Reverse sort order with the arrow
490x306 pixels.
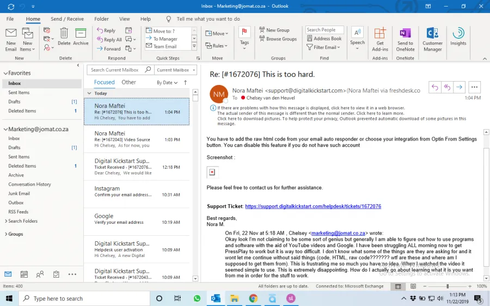185,83
